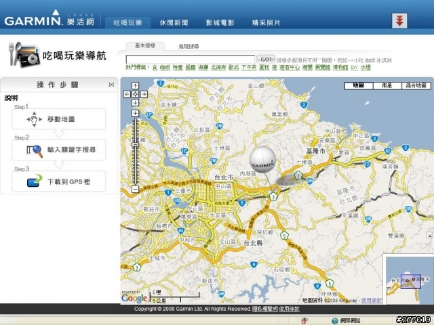Click the 移動地圖 step button
Image resolution: width=434 pixels, height=325 pixels.
coord(59,119)
